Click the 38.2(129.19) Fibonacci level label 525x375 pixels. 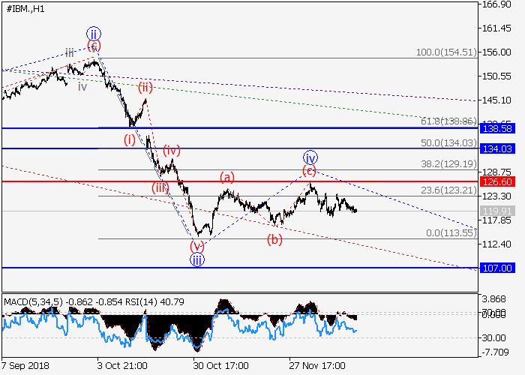450,164
